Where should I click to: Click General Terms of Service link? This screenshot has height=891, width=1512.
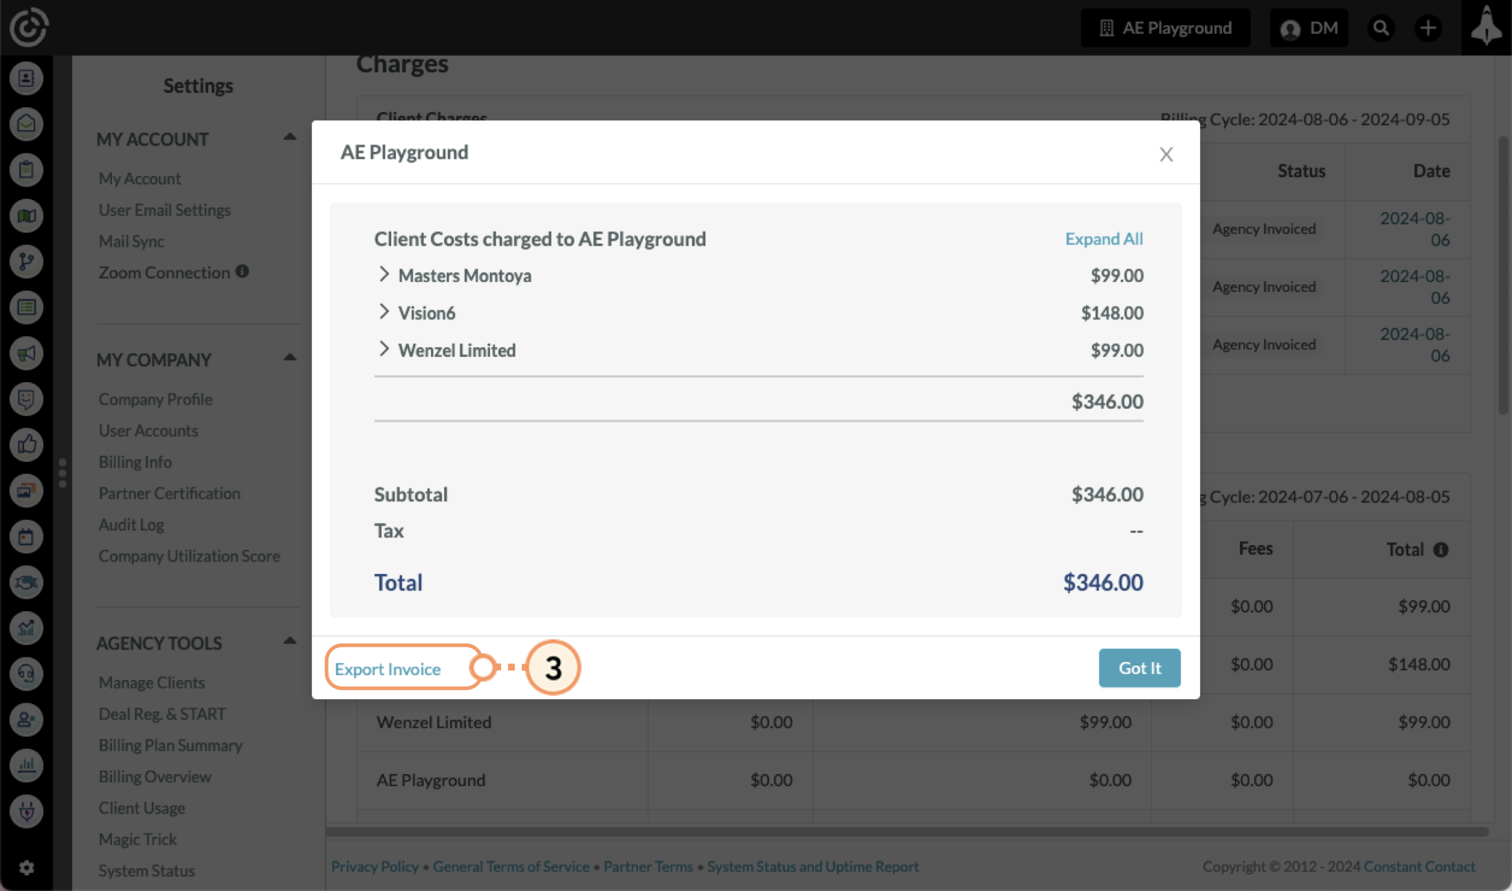[511, 866]
